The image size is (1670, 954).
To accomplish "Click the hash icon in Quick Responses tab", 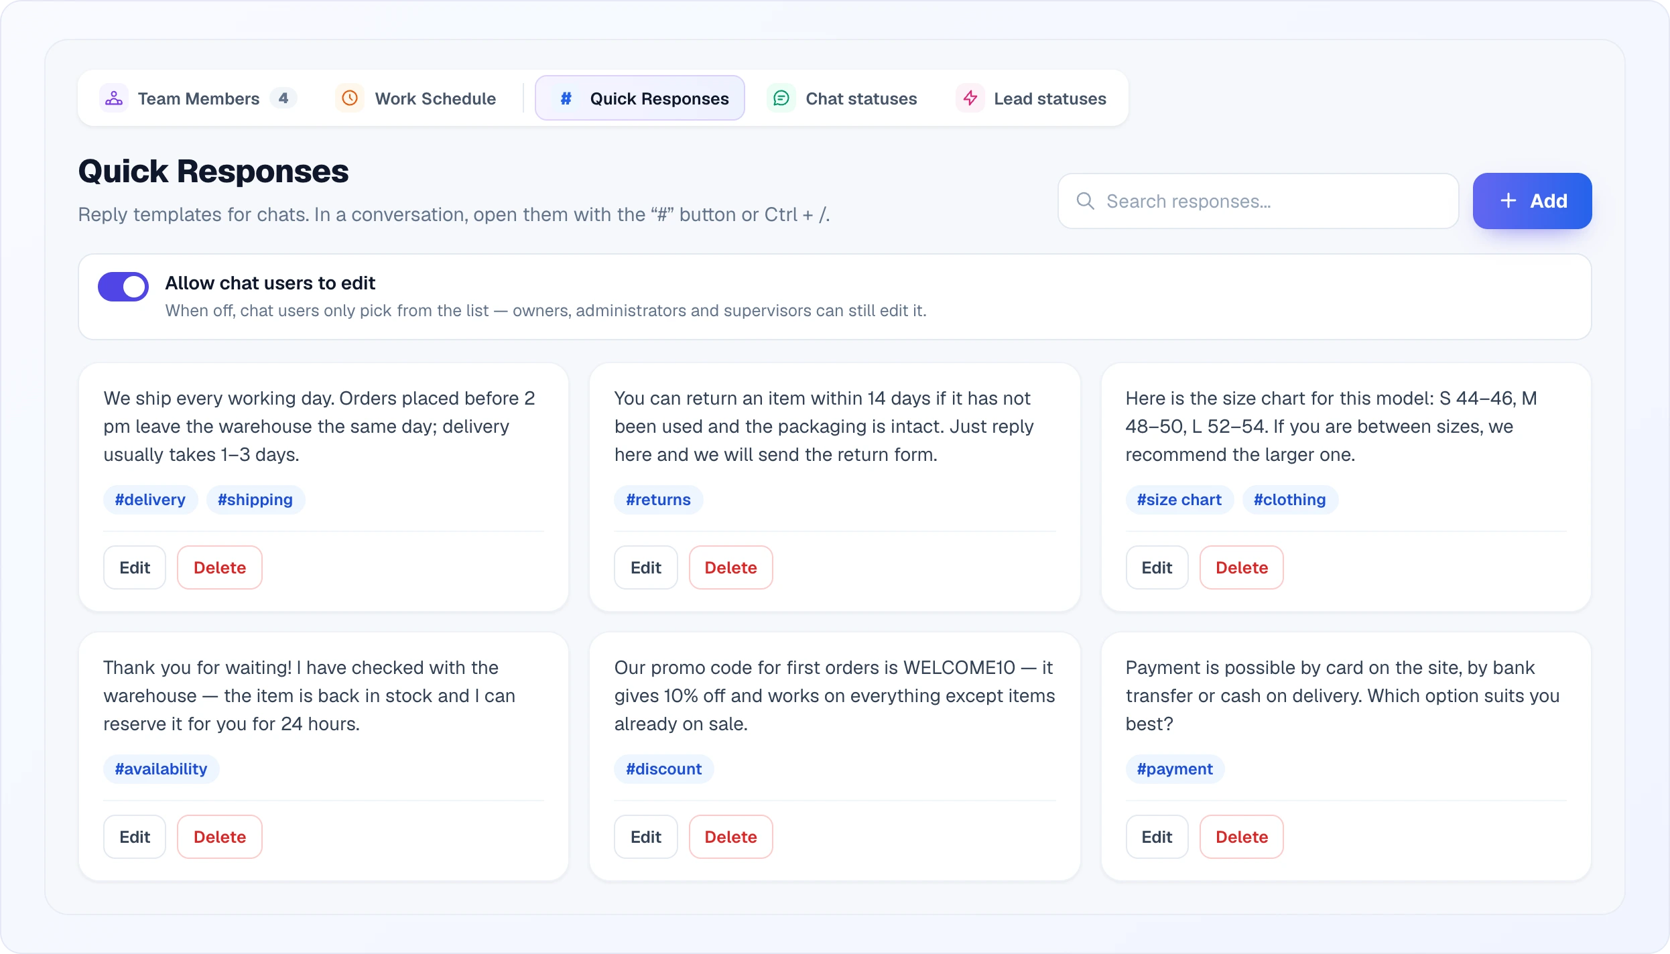I will (566, 98).
